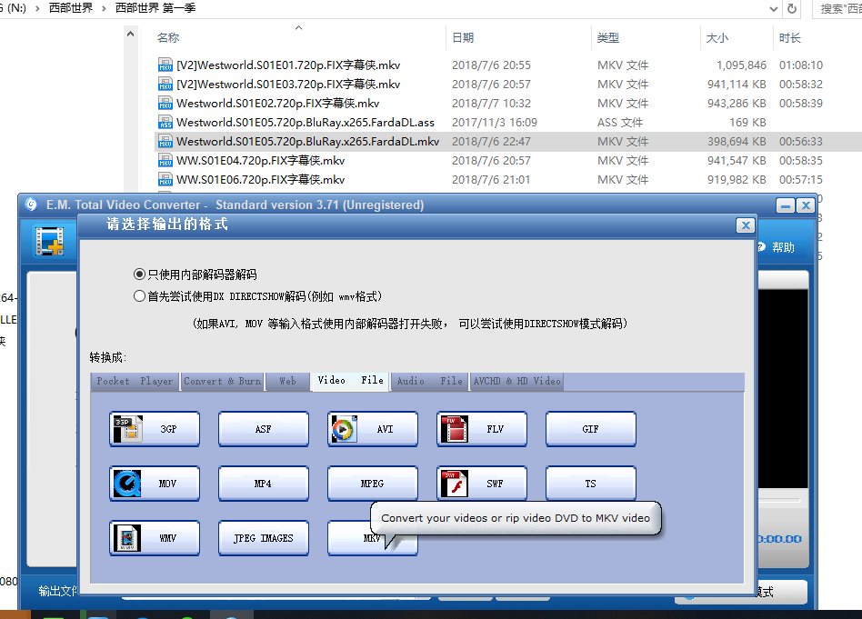
Task: Open 西部世界 第一季 breadcrumb segment
Action: [x=155, y=8]
